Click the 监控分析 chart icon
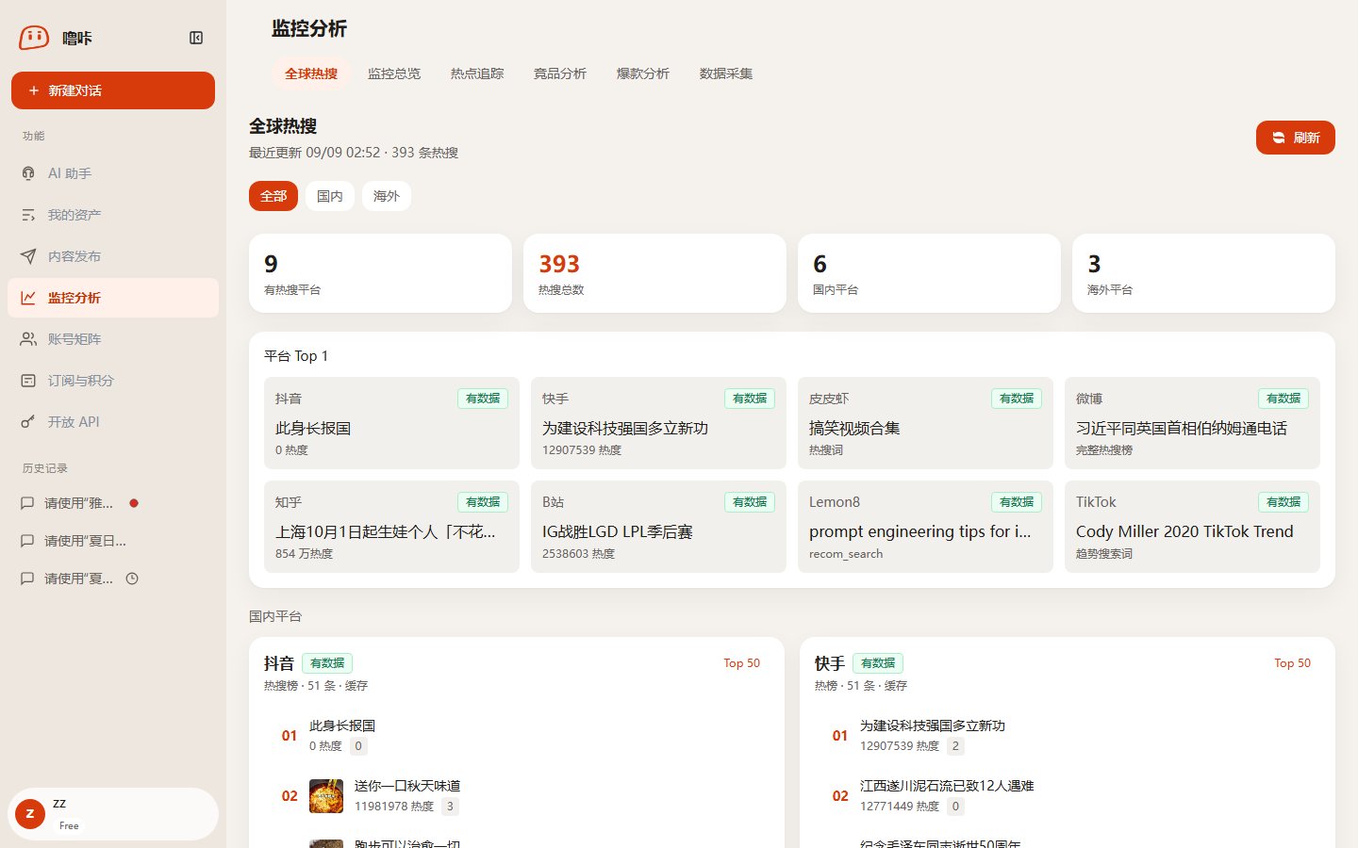 pyautogui.click(x=28, y=298)
